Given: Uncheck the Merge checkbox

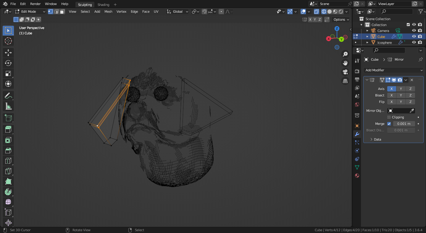Looking at the screenshot, I should (389, 124).
